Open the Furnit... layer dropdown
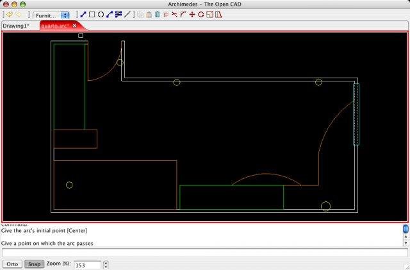Image resolution: width=410 pixels, height=270 pixels. point(51,15)
